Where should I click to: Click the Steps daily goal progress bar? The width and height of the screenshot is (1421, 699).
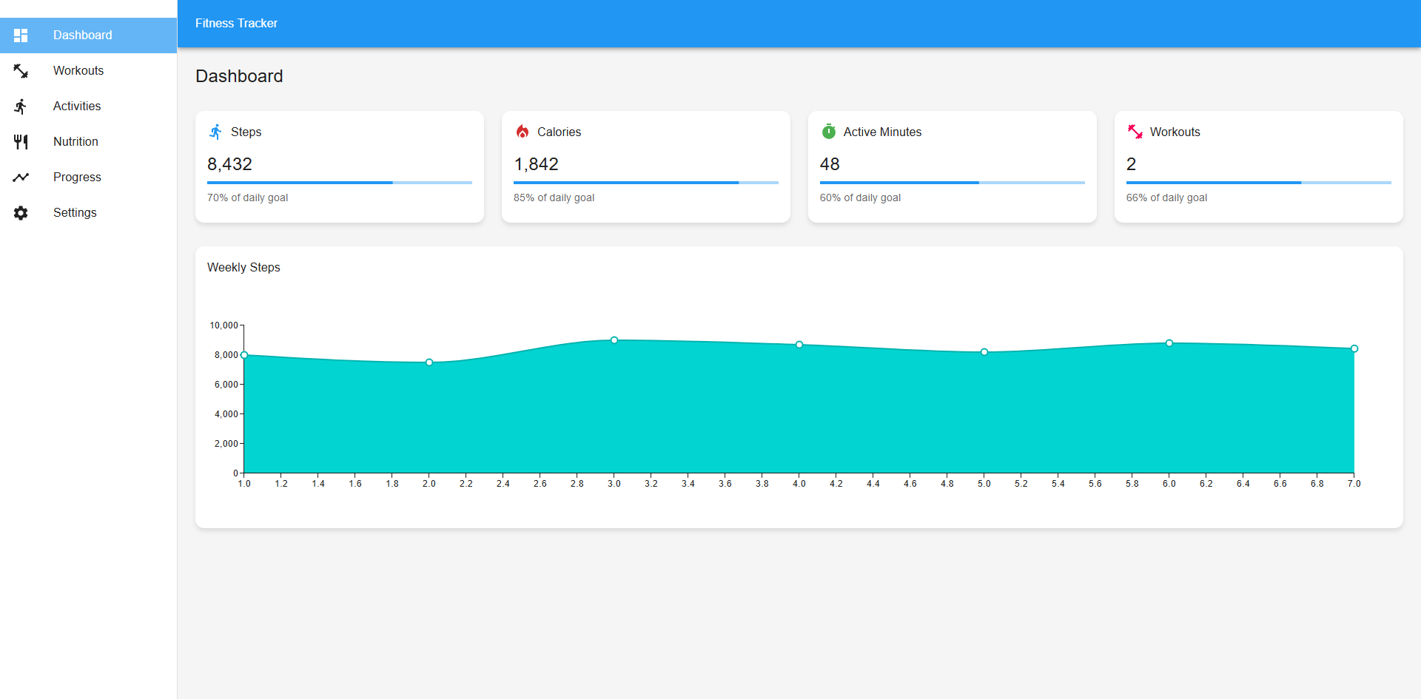pyautogui.click(x=339, y=183)
